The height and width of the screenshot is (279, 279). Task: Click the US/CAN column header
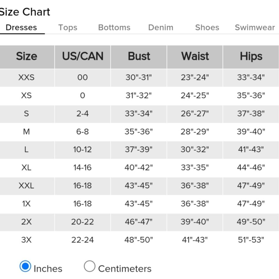click(83, 57)
